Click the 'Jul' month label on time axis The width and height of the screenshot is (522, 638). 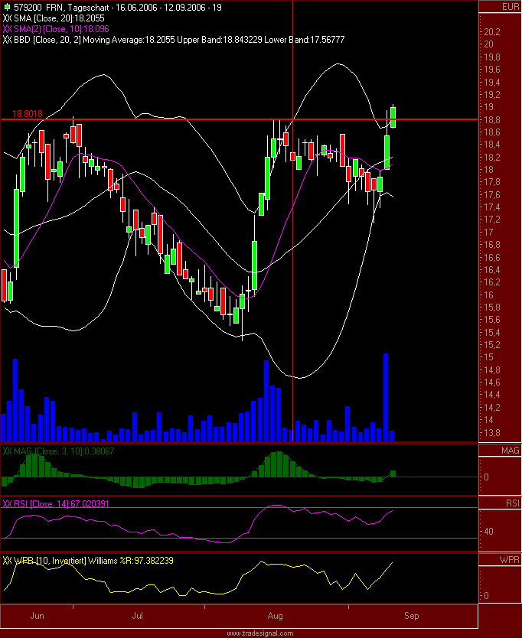pyautogui.click(x=137, y=616)
